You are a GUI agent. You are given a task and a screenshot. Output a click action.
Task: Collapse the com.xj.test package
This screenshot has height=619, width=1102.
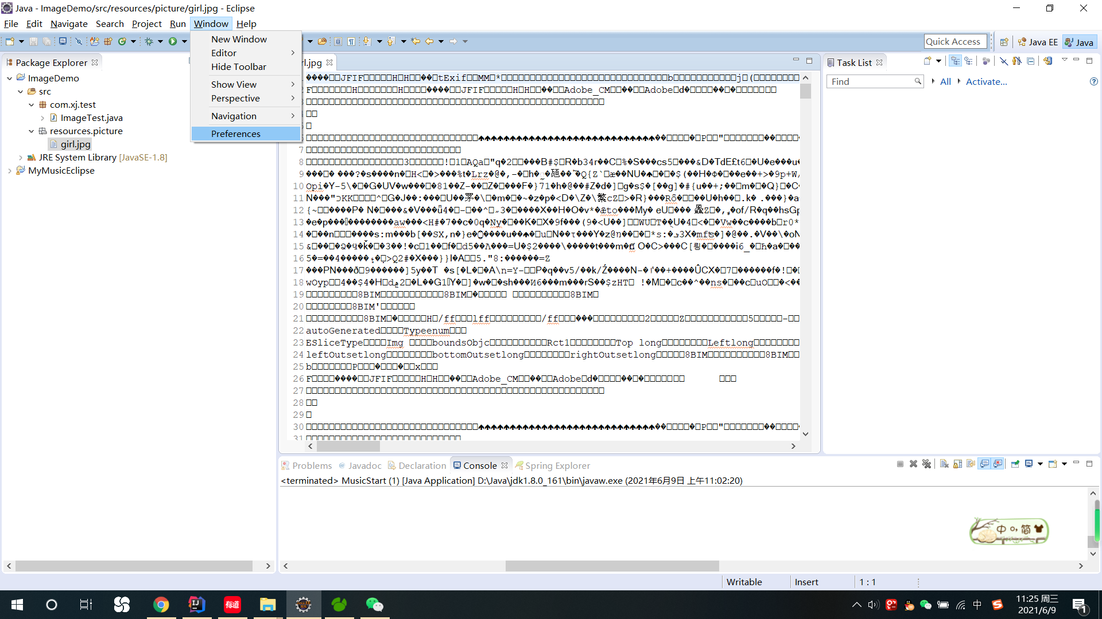pos(32,104)
